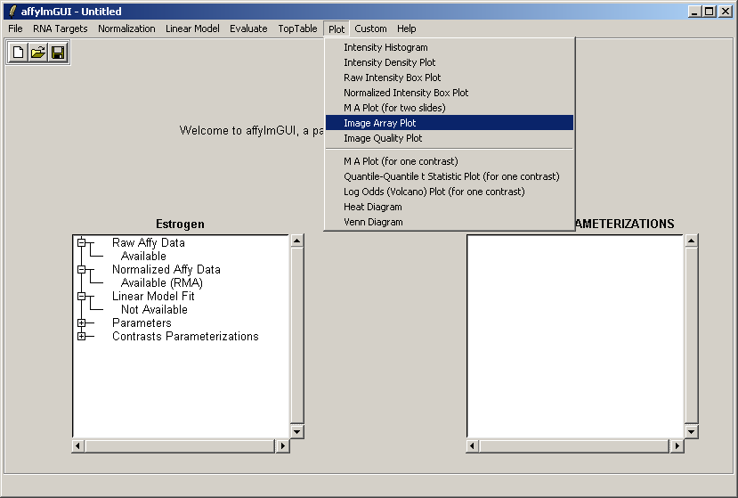Screen dimensions: 738x498
Task: Open the Heat Diagram plot option
Action: [x=372, y=207]
